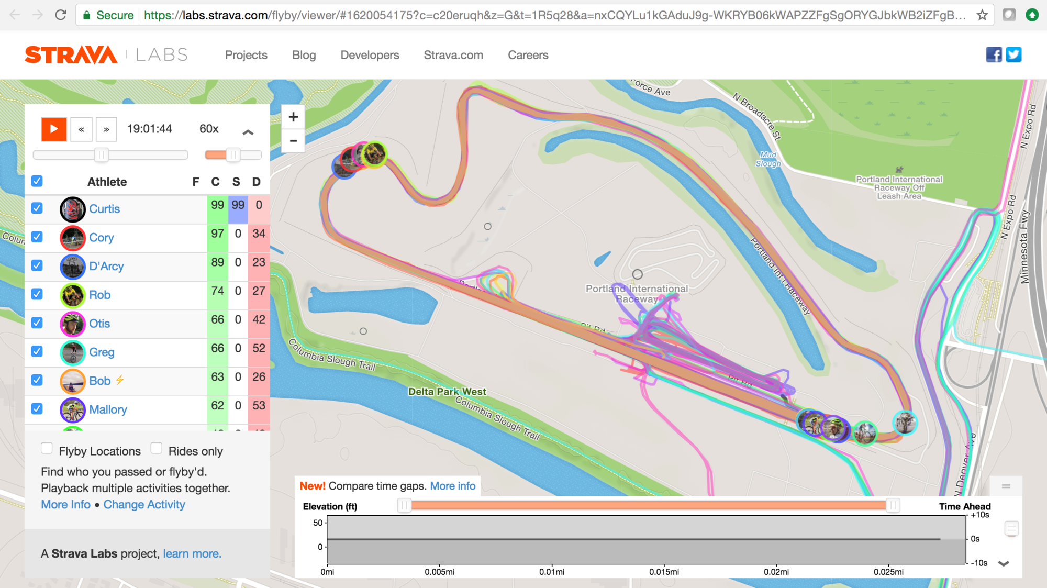
Task: Open the Careers page
Action: click(528, 55)
